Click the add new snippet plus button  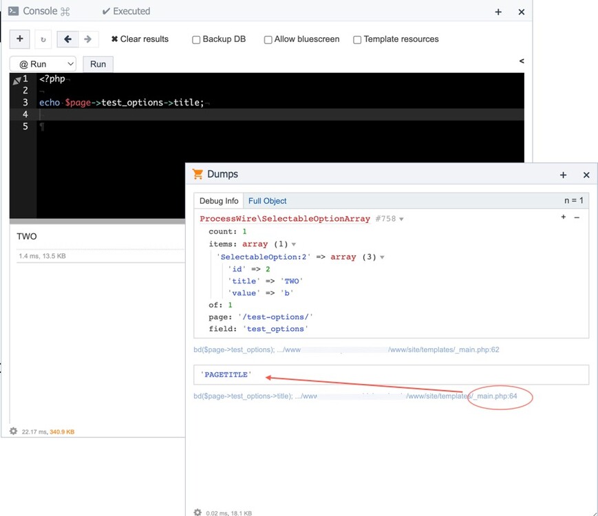(19, 39)
